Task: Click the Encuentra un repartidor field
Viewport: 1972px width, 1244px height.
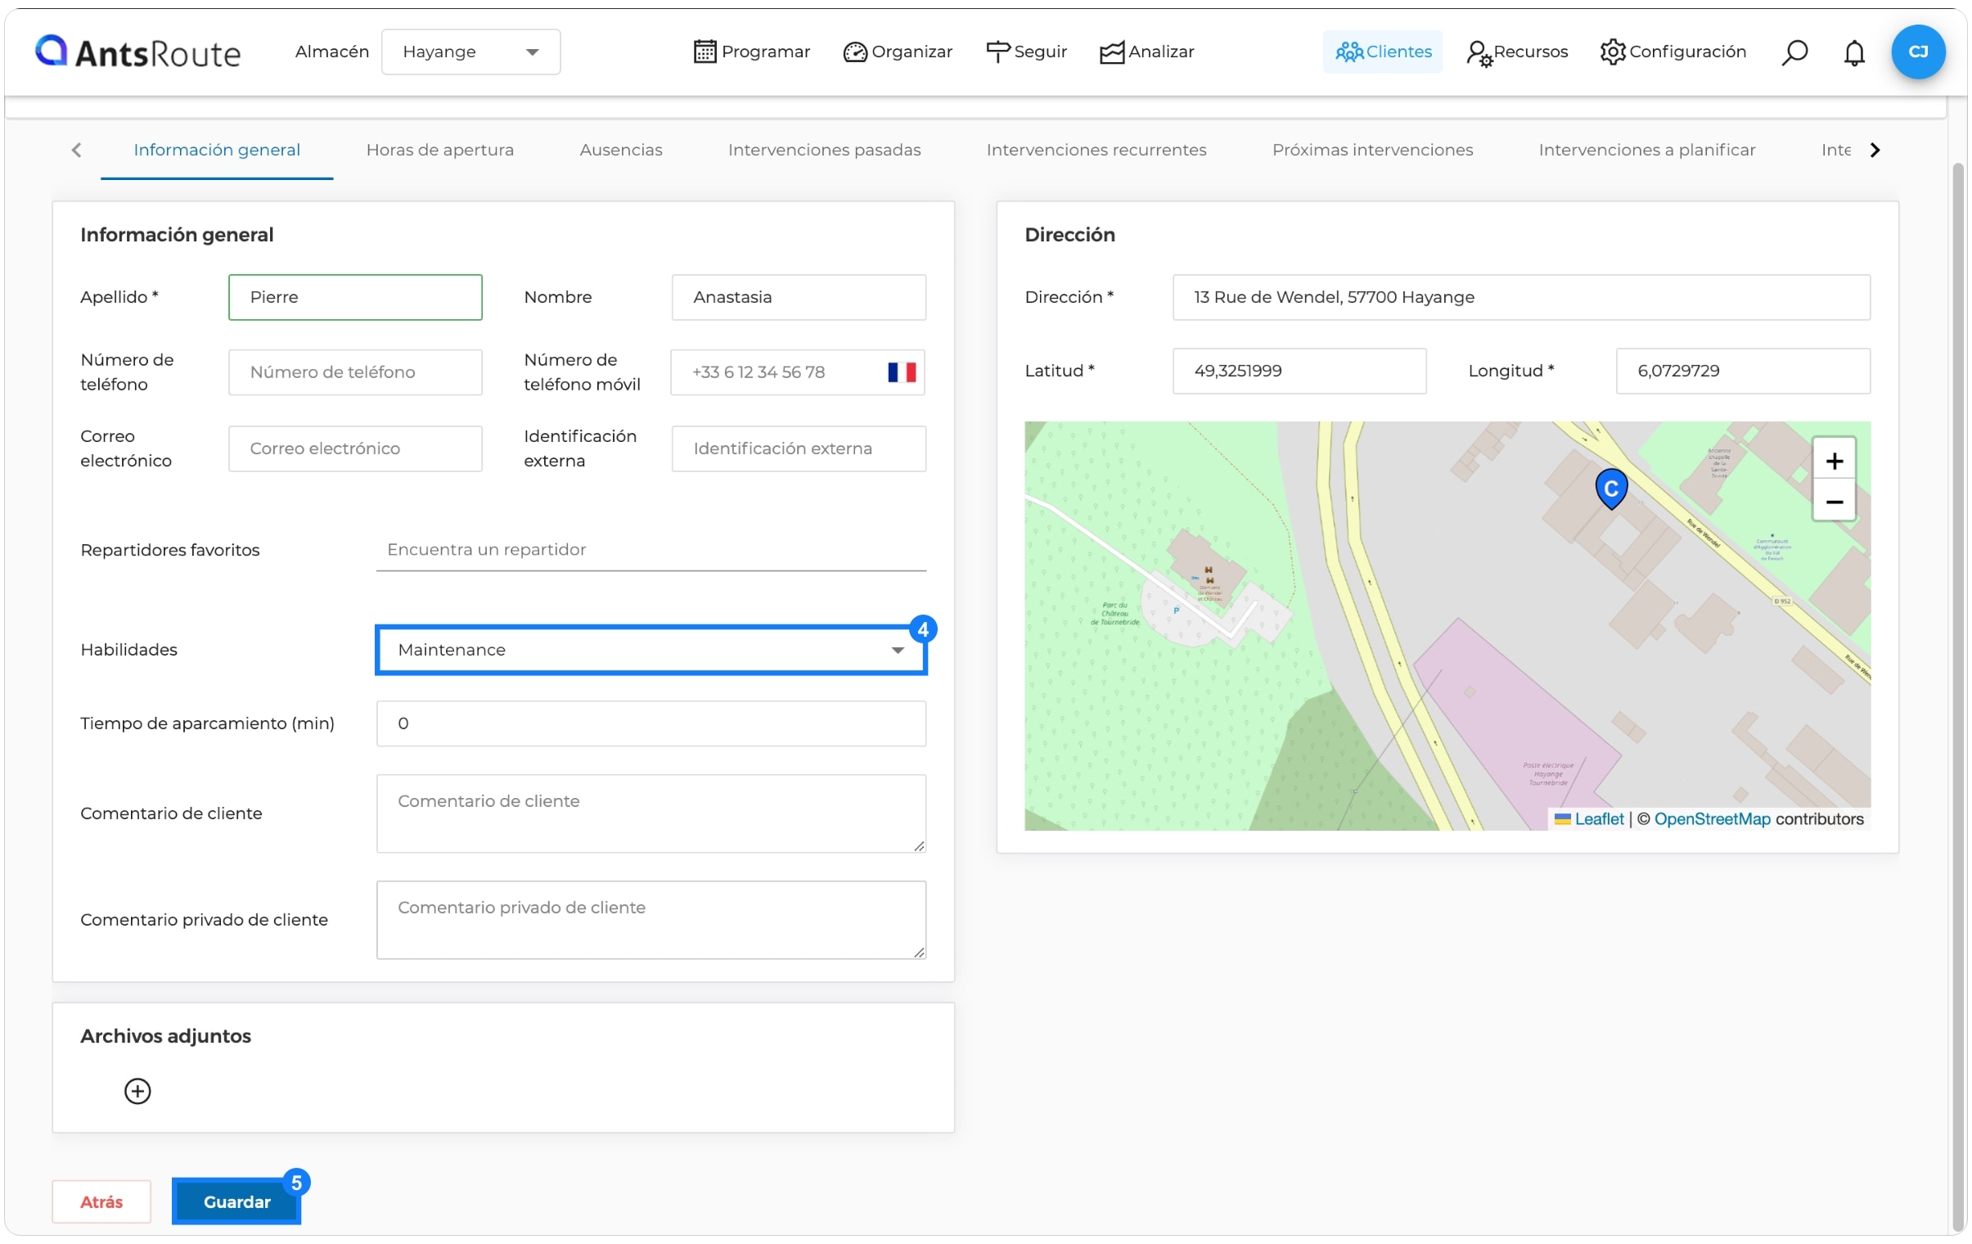Action: point(651,549)
